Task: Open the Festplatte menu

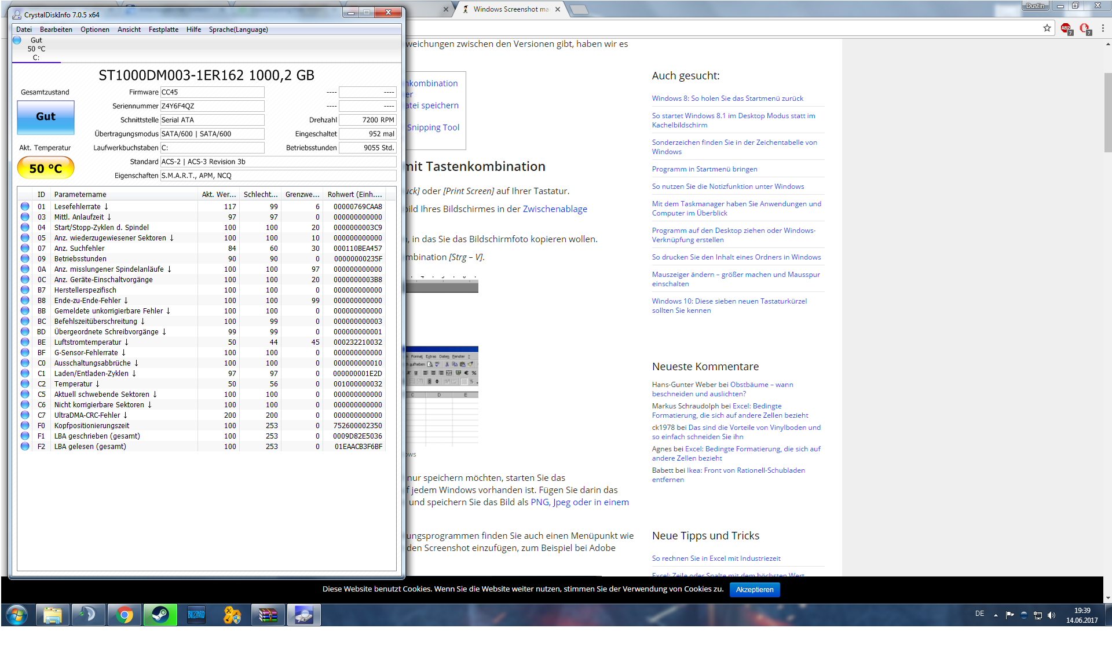Action: [163, 30]
